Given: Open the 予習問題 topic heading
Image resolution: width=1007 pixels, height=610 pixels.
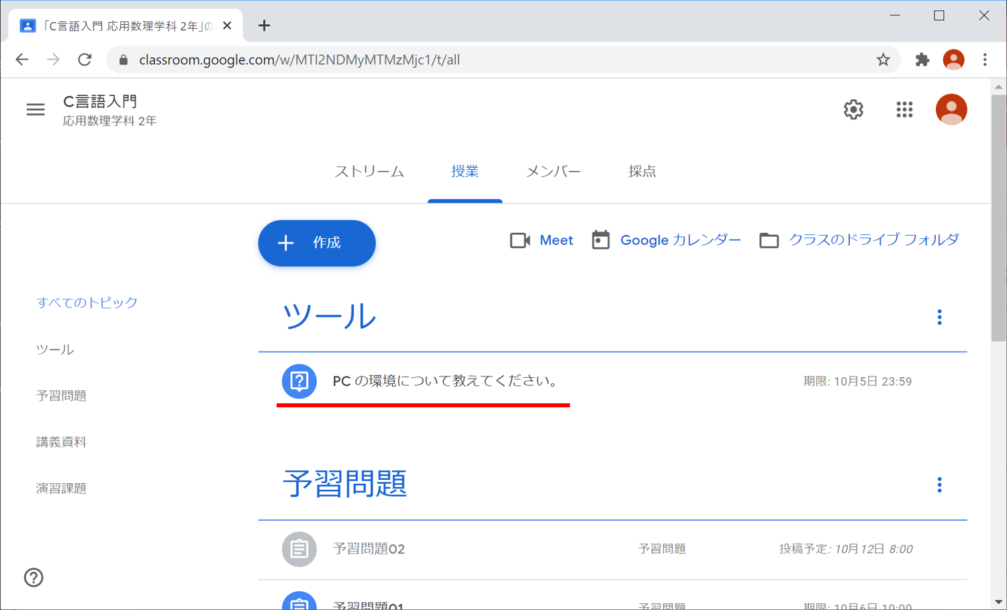Looking at the screenshot, I should (344, 484).
